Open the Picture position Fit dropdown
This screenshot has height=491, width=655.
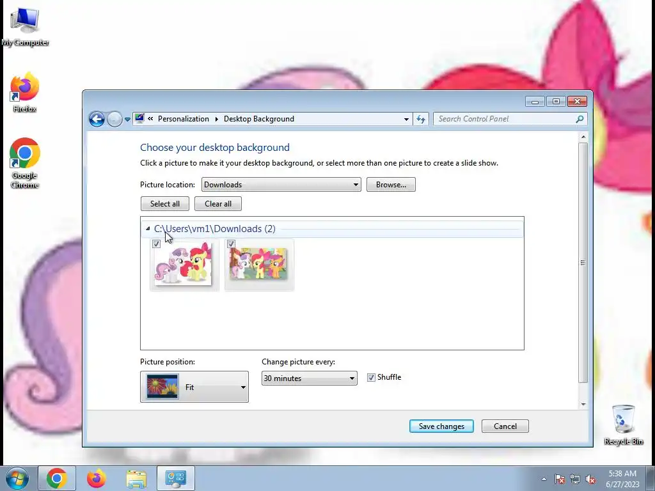click(x=194, y=387)
